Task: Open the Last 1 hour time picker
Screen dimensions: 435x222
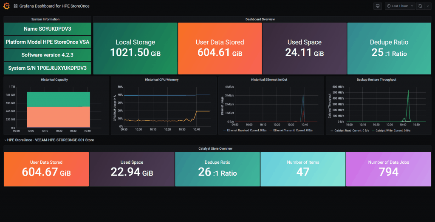Action: pos(400,6)
